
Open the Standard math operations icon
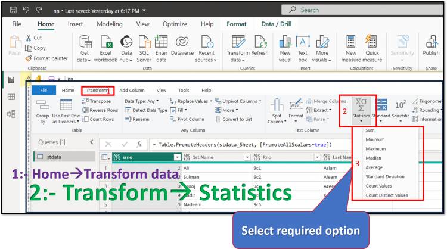(381, 105)
